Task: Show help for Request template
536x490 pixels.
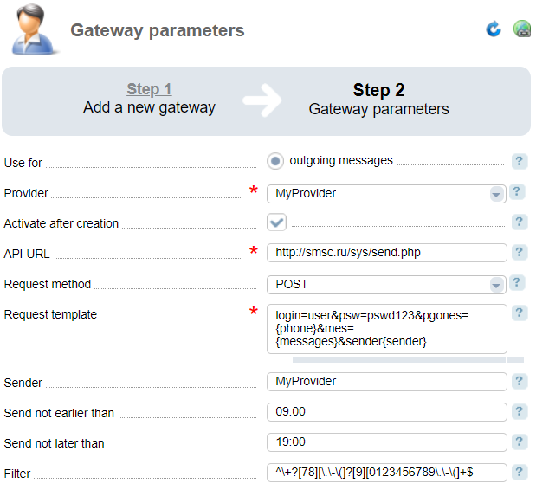Action: pyautogui.click(x=520, y=313)
